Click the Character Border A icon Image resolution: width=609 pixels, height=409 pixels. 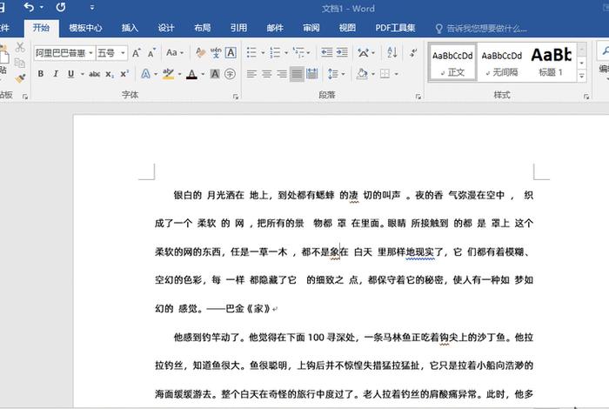[x=231, y=52]
